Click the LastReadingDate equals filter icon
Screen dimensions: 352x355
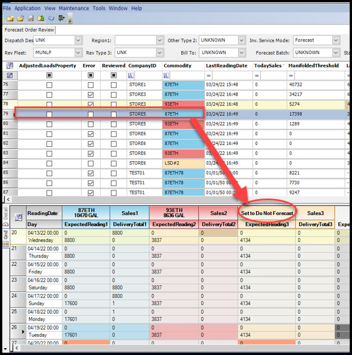pos(209,75)
